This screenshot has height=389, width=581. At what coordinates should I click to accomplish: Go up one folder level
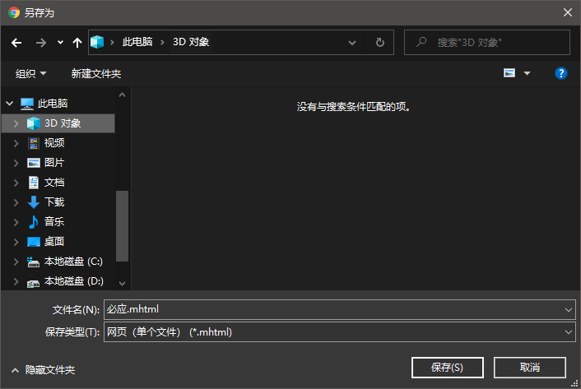77,42
